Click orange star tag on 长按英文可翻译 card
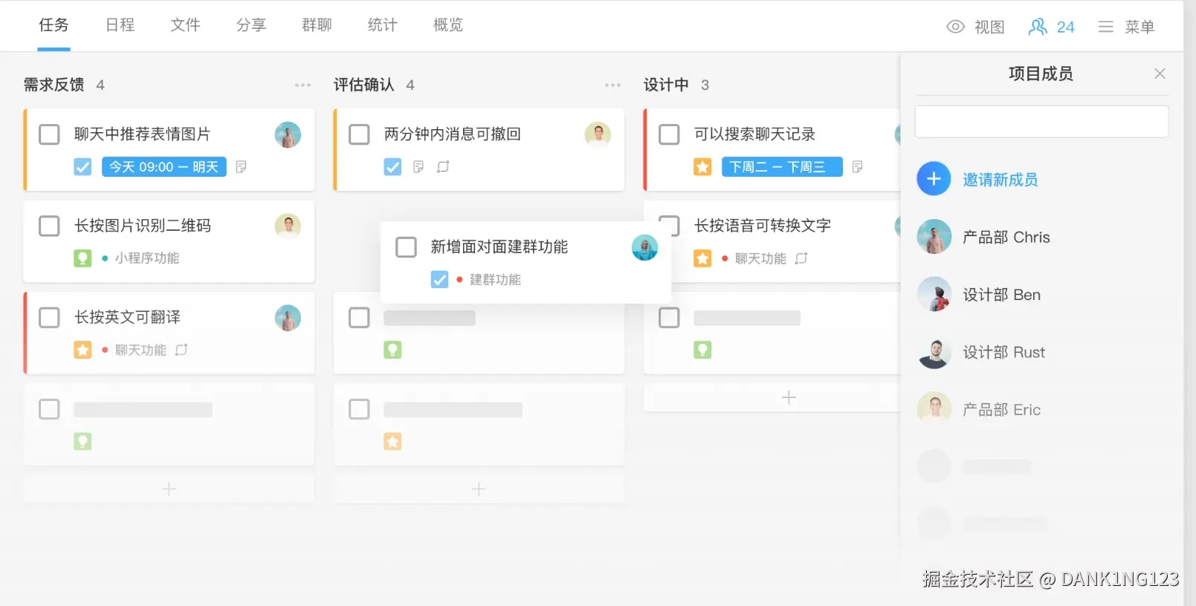The image size is (1196, 606). coord(83,350)
